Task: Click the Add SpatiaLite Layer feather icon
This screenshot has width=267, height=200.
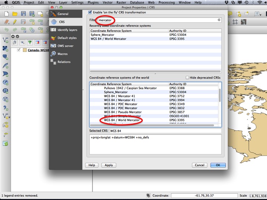Action: pyautogui.click(x=5, y=66)
